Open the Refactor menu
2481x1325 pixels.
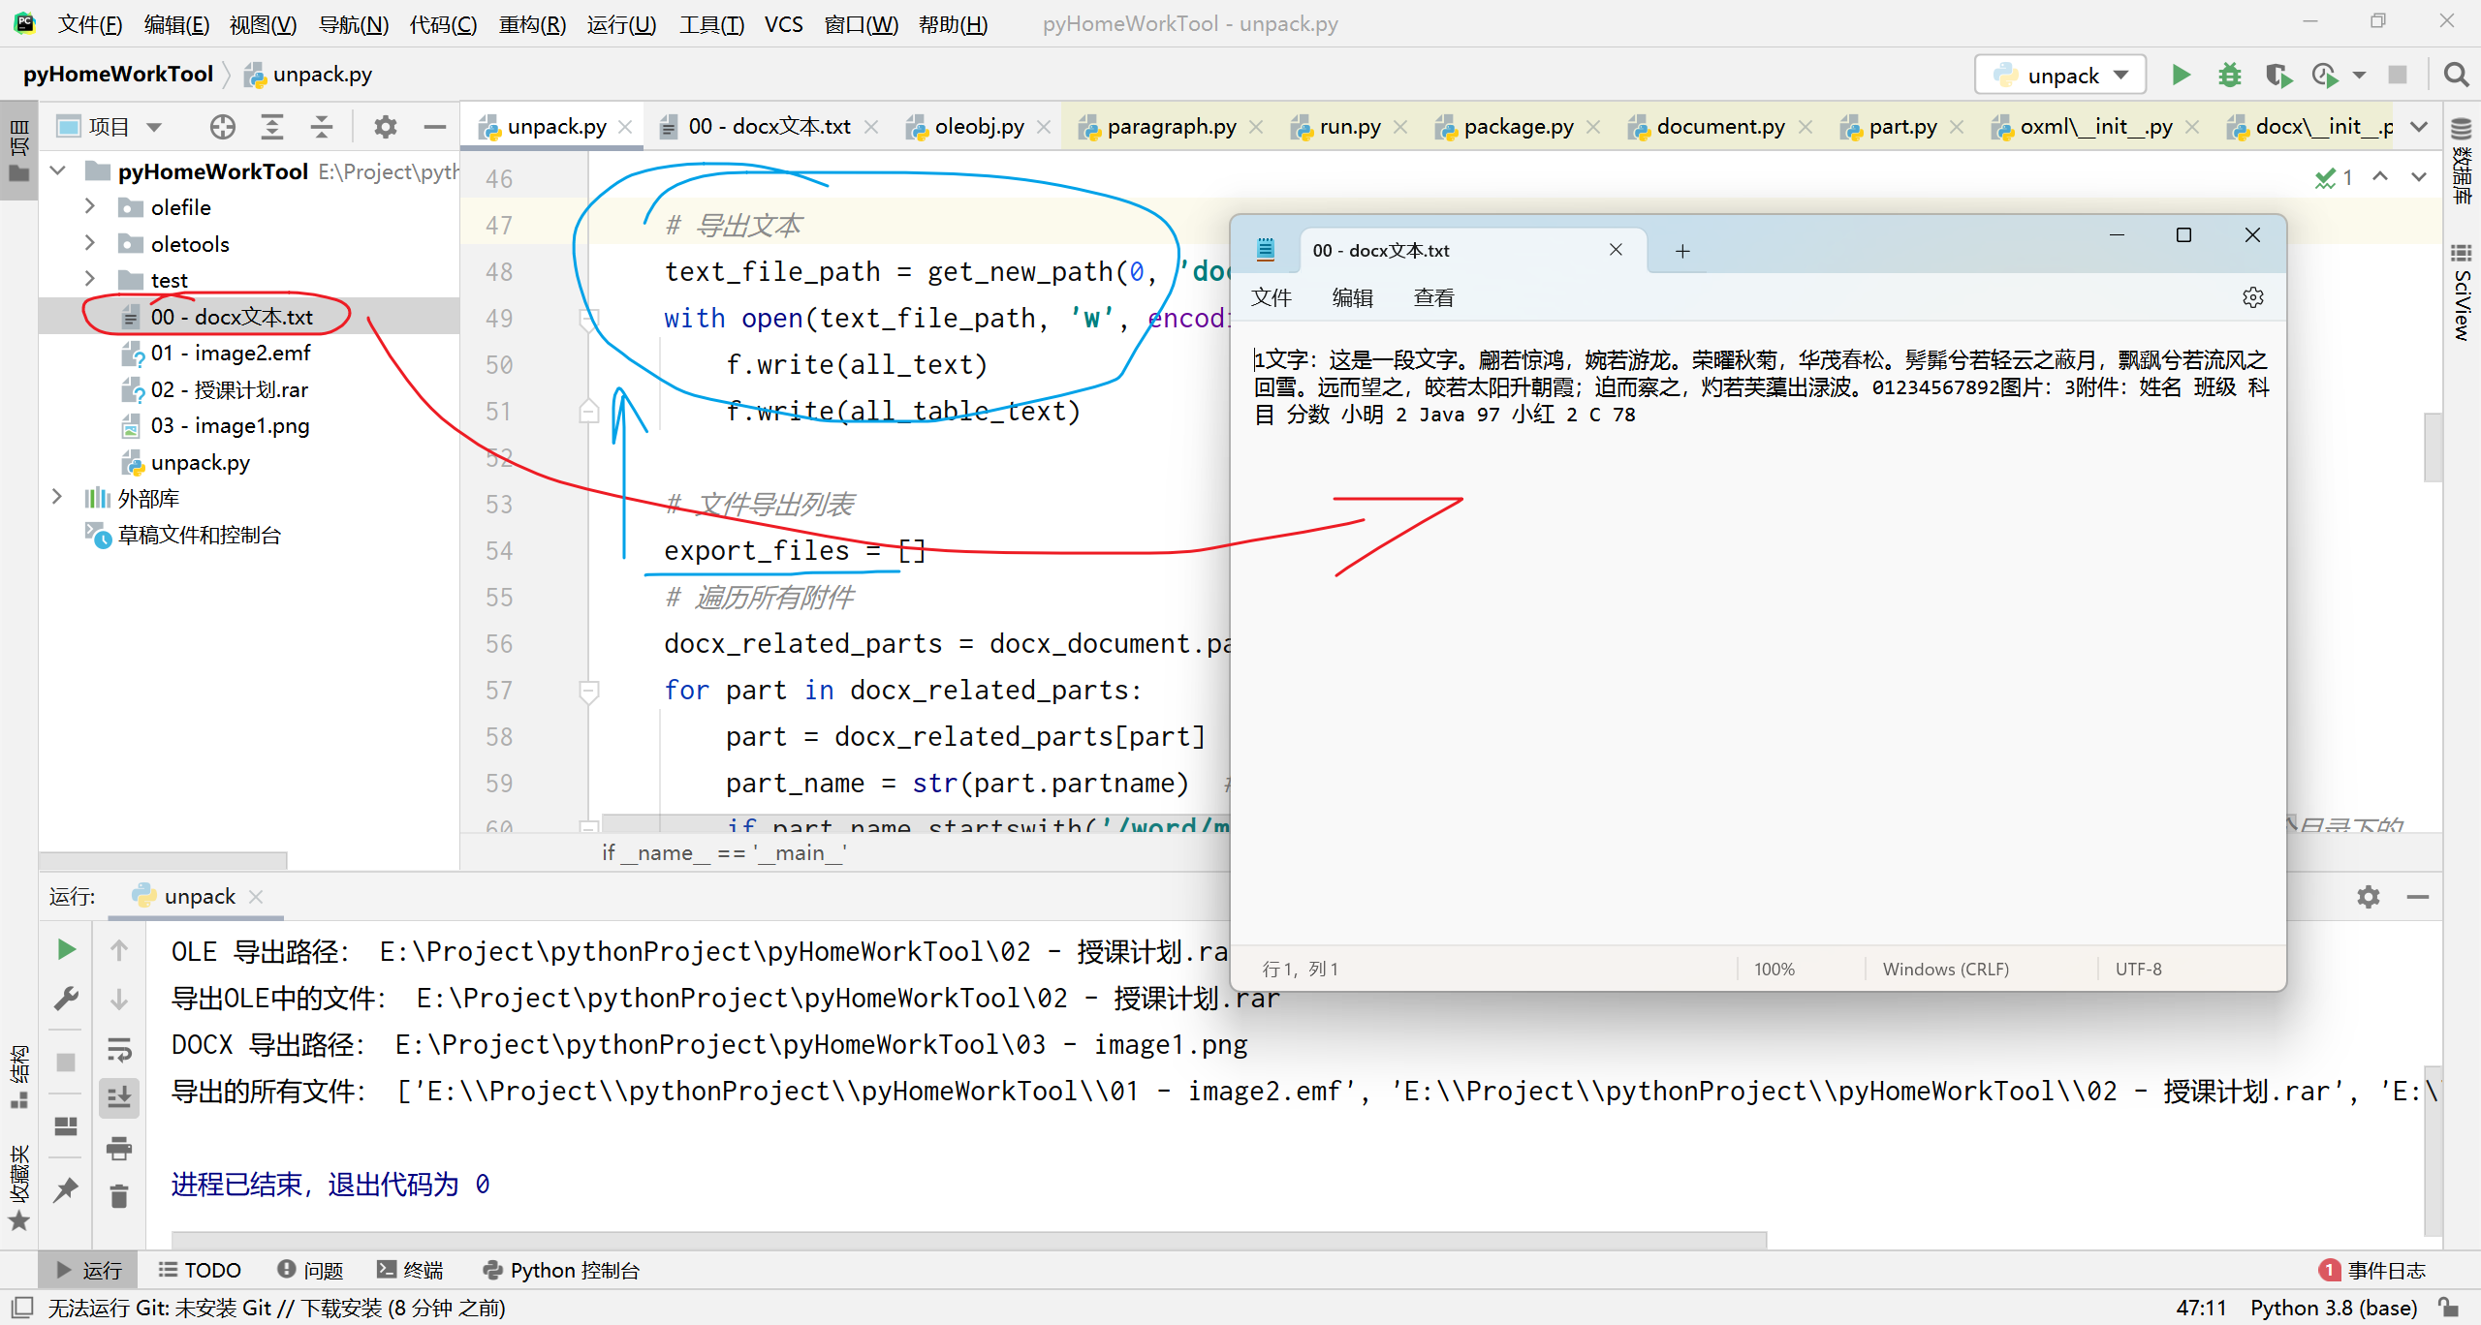coord(531,24)
